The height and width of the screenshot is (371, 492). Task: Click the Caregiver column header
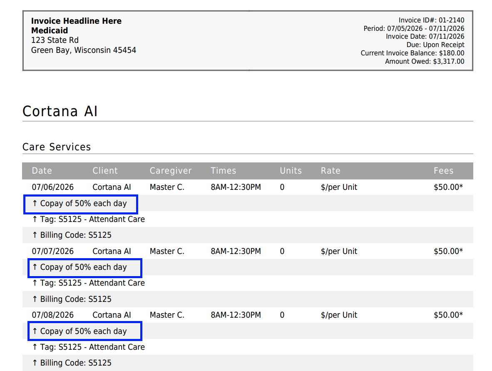click(171, 170)
